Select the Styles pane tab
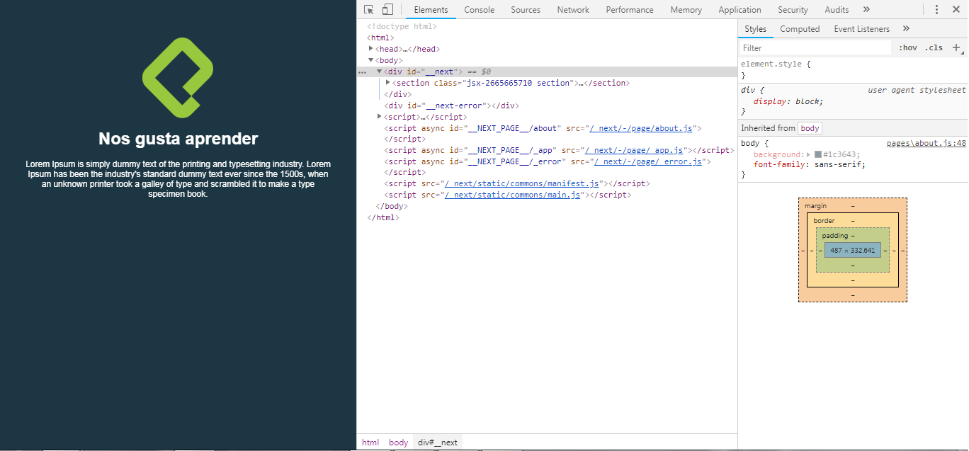Viewport: 969px width, 451px height. click(756, 29)
